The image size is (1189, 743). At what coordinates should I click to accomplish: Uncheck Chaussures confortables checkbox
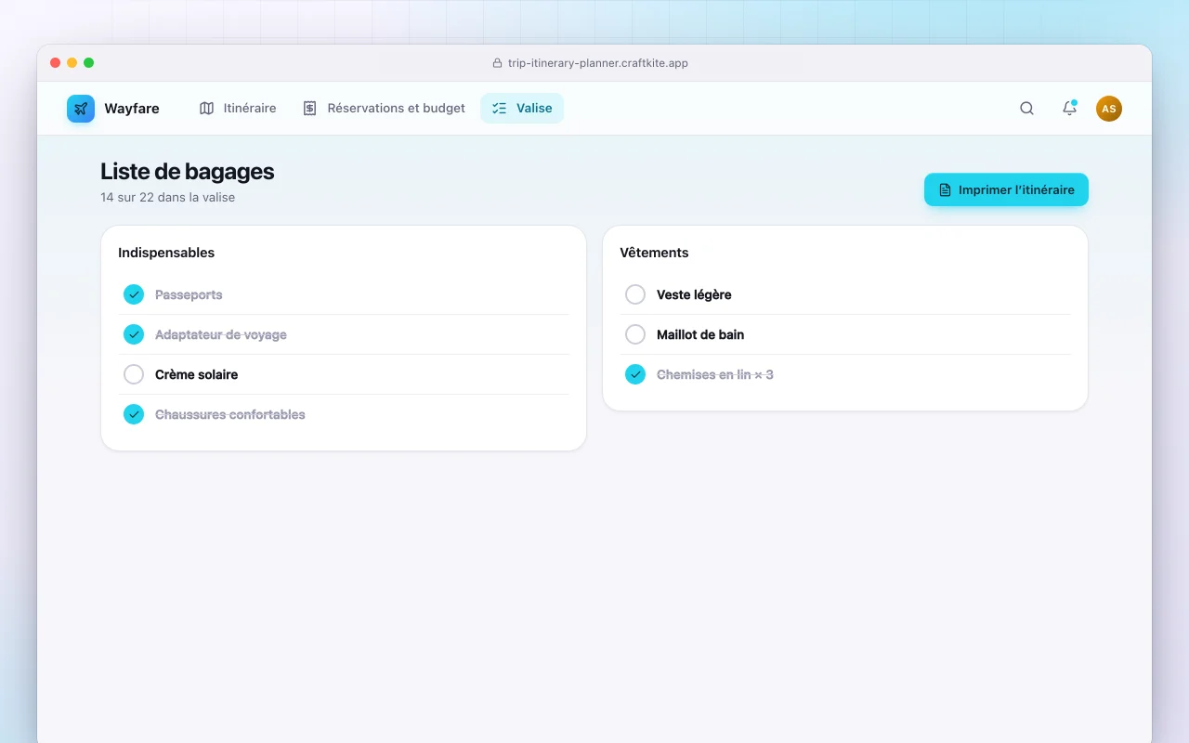tap(134, 414)
